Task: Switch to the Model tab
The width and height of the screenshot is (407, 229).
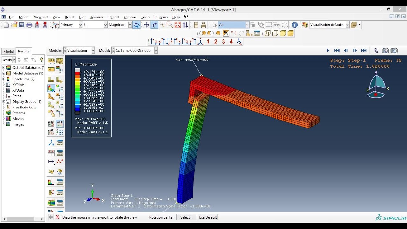Action: pyautogui.click(x=9, y=52)
